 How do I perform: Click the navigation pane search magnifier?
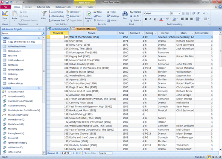coord(43,33)
